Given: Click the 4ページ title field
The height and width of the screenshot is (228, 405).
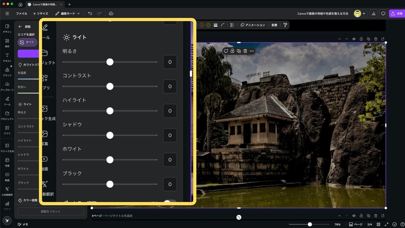Looking at the screenshot, I should point(118,216).
